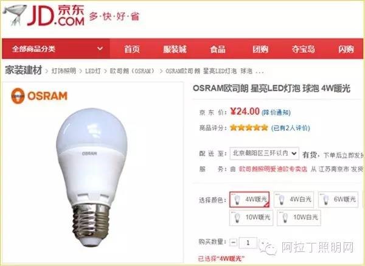The height and width of the screenshot is (266, 365).
Task: Click the 已有2人评价 reviews link
Action: pos(291,128)
